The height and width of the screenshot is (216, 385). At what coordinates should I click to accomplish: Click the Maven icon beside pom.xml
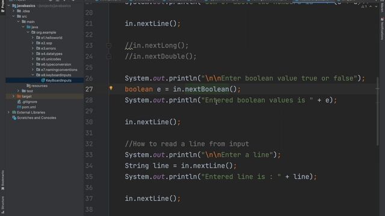19,107
